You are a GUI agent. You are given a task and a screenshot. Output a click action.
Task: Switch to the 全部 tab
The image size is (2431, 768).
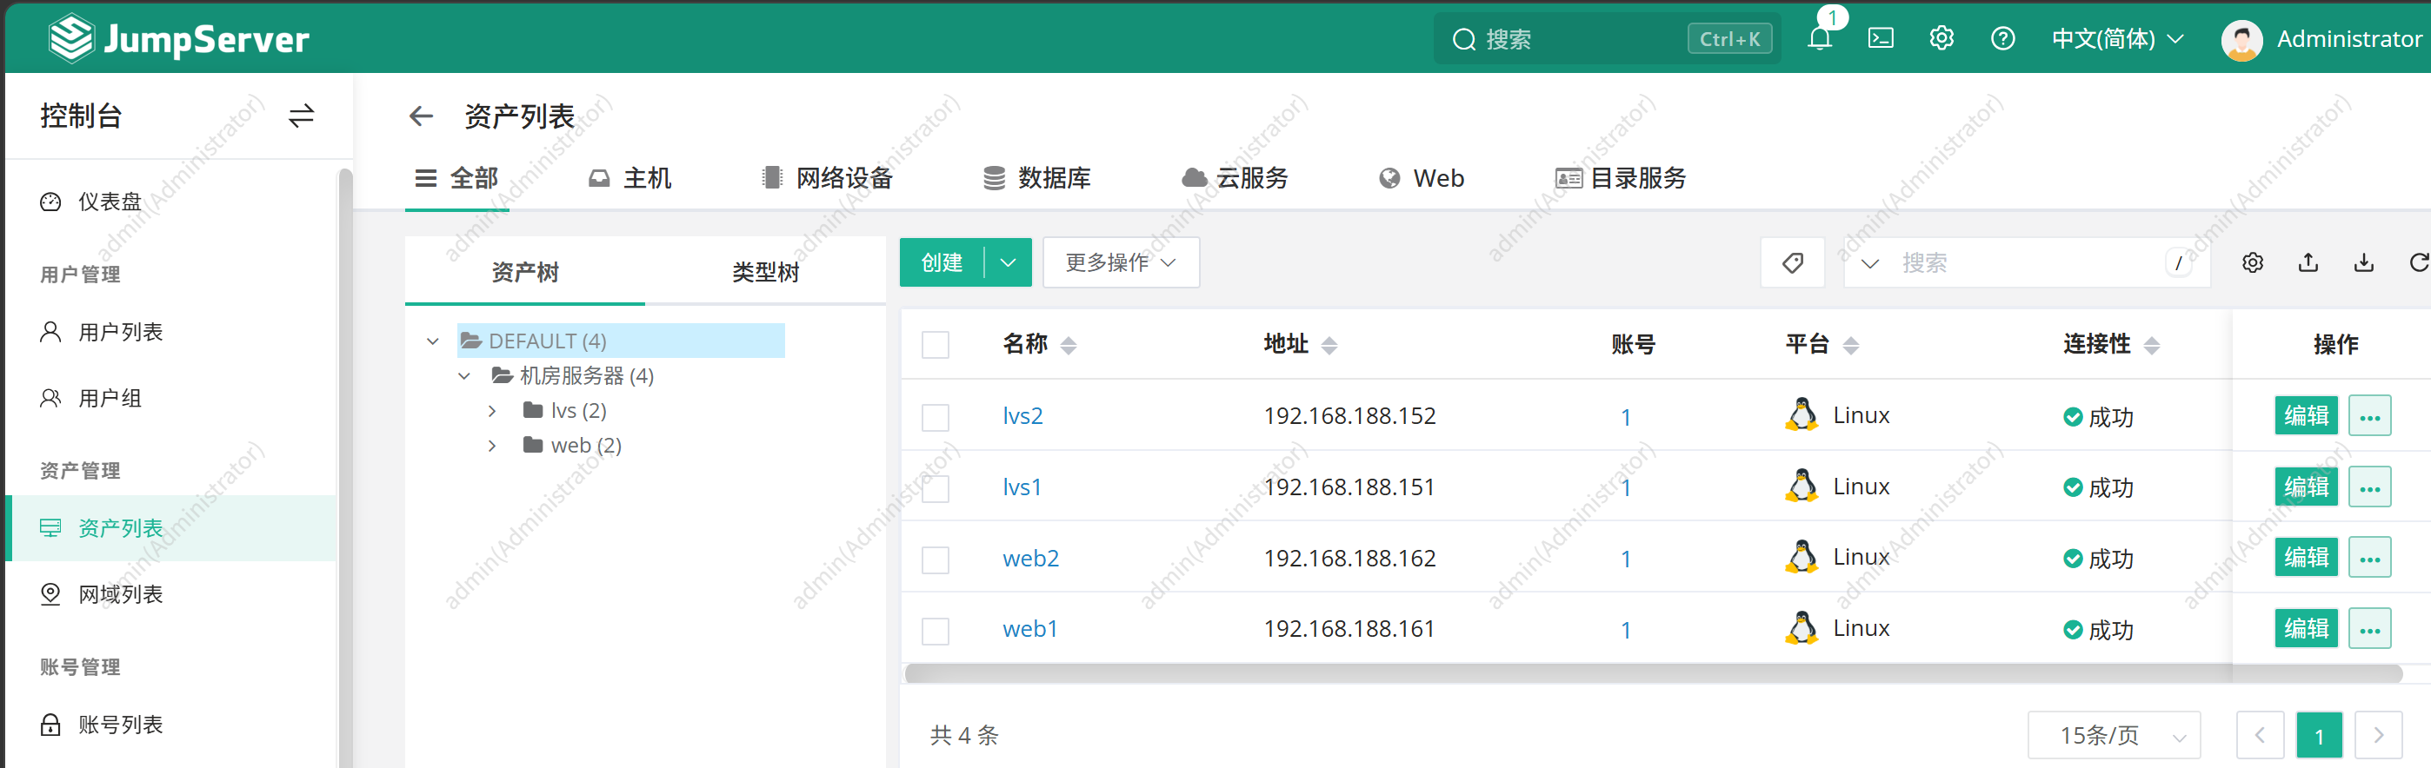[456, 177]
